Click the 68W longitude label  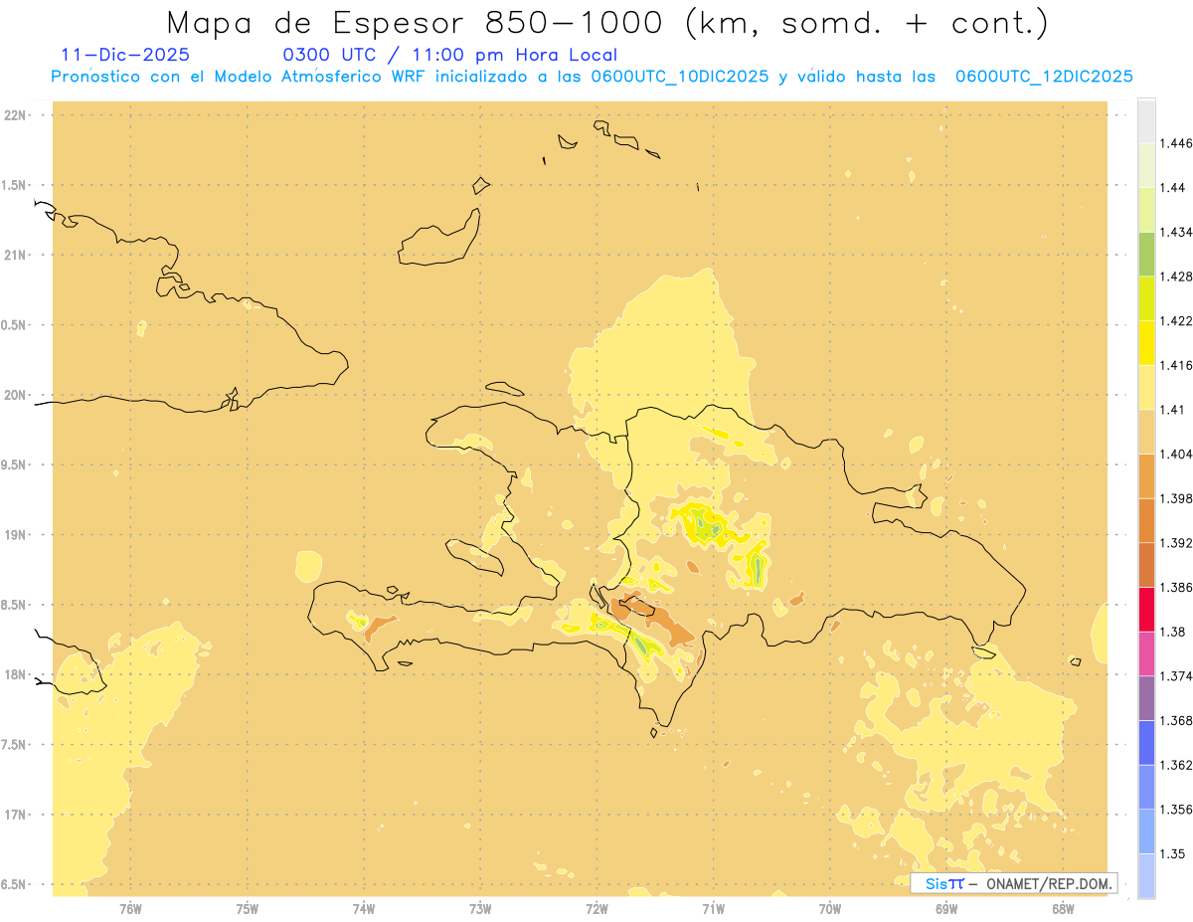click(1063, 908)
